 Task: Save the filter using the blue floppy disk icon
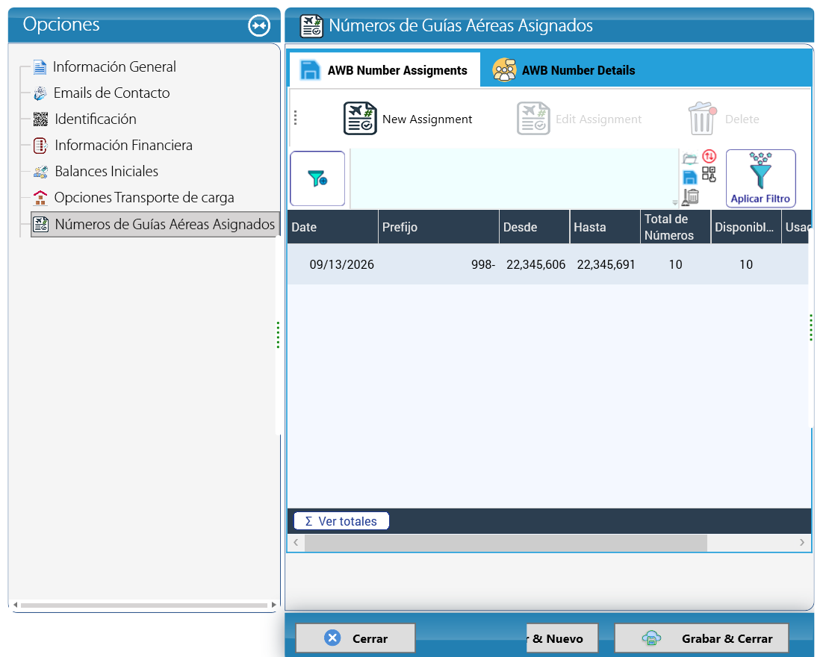[690, 177]
